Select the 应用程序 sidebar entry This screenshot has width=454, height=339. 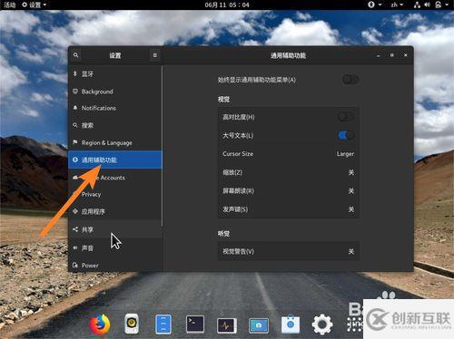point(115,211)
